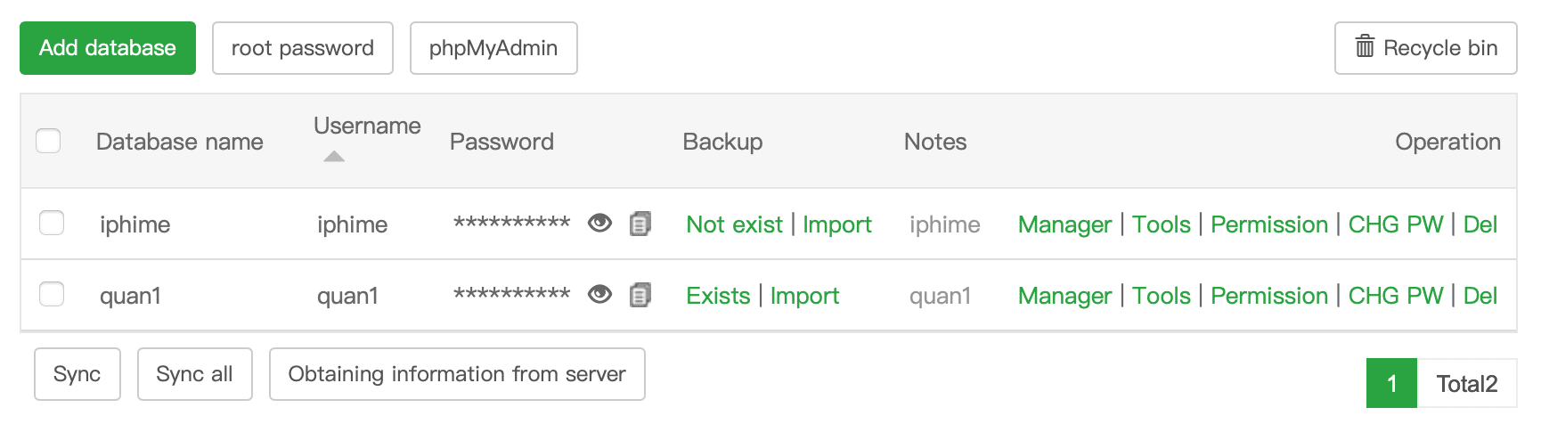Go to page 1 in pagination

pyautogui.click(x=1391, y=383)
